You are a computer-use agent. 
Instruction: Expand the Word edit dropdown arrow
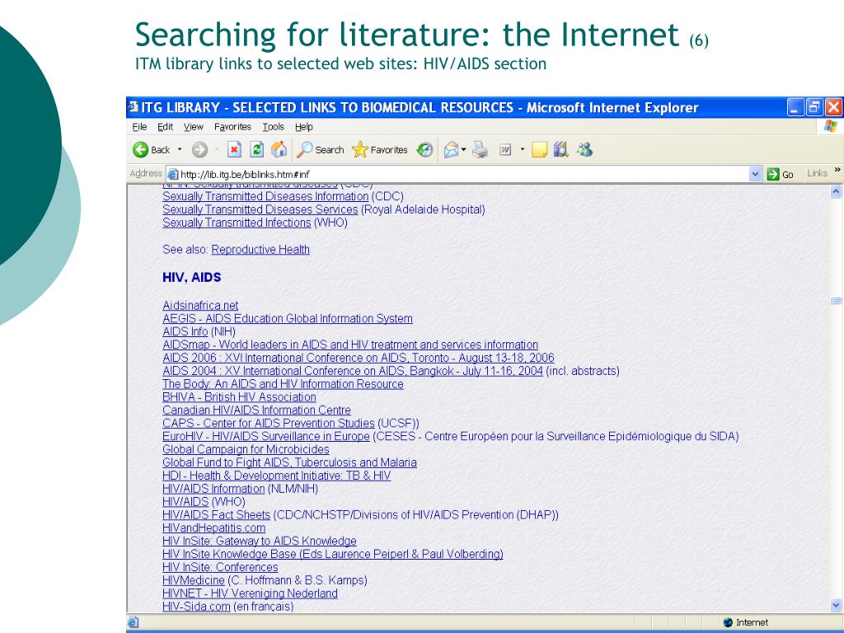point(522,149)
